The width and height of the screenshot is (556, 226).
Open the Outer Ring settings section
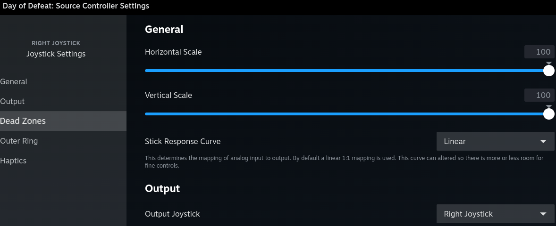pos(19,141)
